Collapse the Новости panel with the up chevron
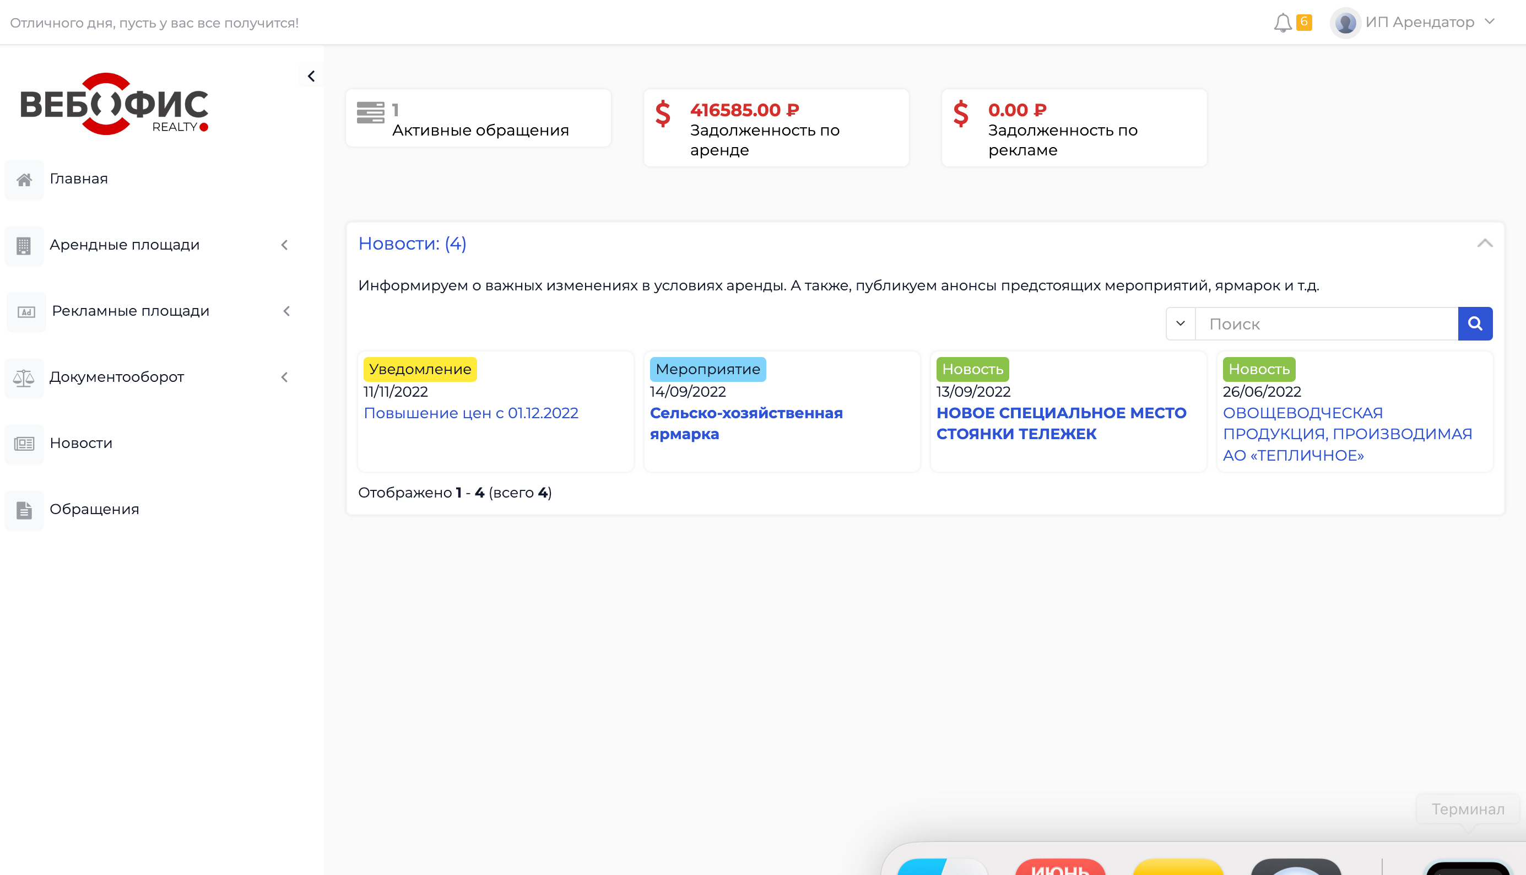The height and width of the screenshot is (875, 1526). [1484, 244]
